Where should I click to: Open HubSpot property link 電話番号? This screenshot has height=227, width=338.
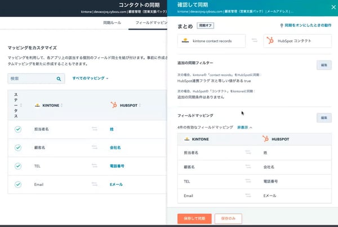click(117, 166)
